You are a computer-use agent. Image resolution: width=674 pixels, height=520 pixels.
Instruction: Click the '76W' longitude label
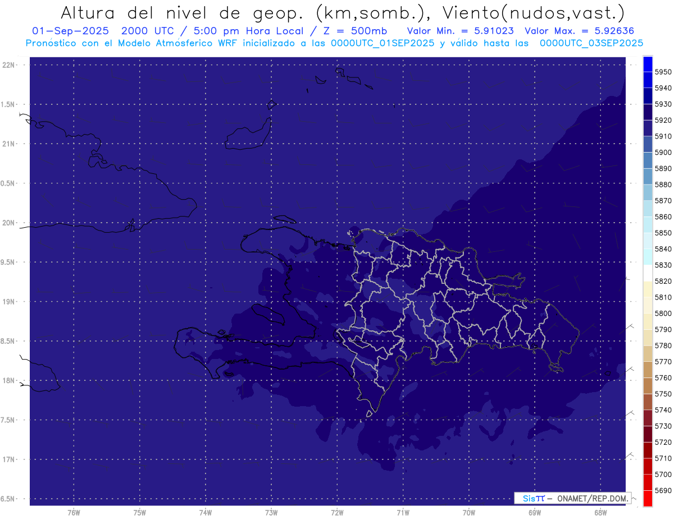(74, 512)
